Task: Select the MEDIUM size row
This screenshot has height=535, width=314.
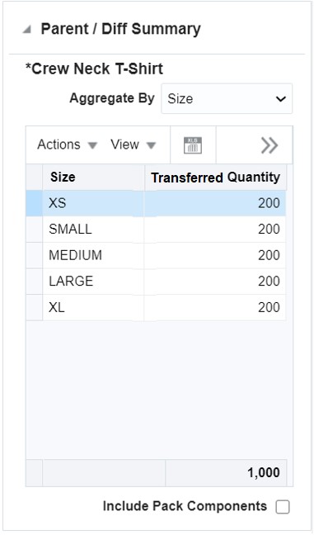Action: click(156, 255)
